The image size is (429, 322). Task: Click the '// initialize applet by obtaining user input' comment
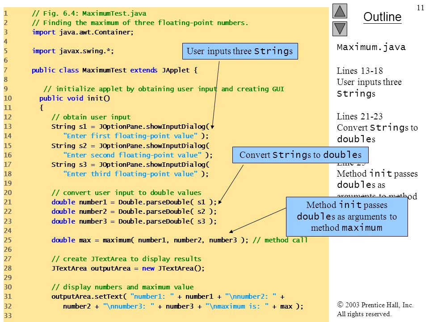point(164,89)
